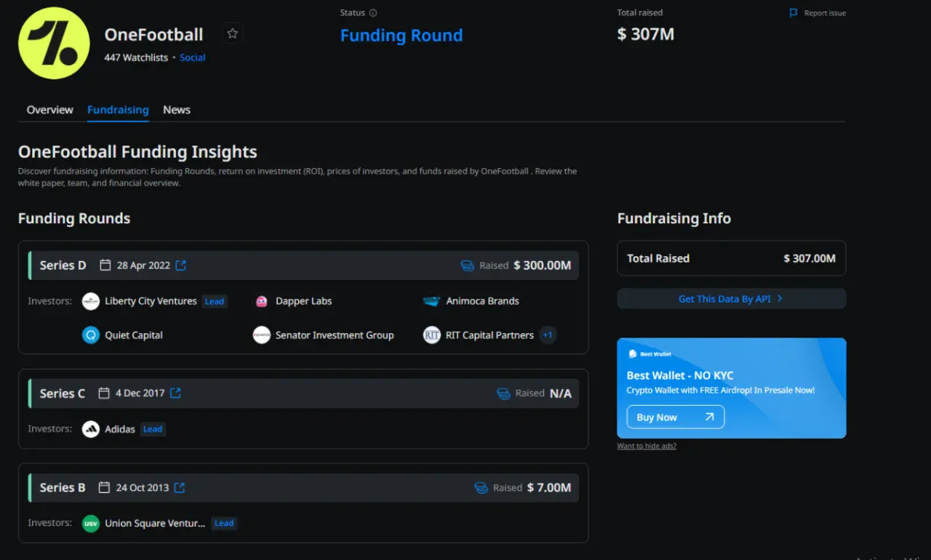
Task: Click the Series C calendar icon
Action: [x=104, y=393]
